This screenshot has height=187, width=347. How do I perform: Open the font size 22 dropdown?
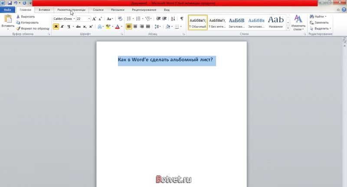coord(89,19)
